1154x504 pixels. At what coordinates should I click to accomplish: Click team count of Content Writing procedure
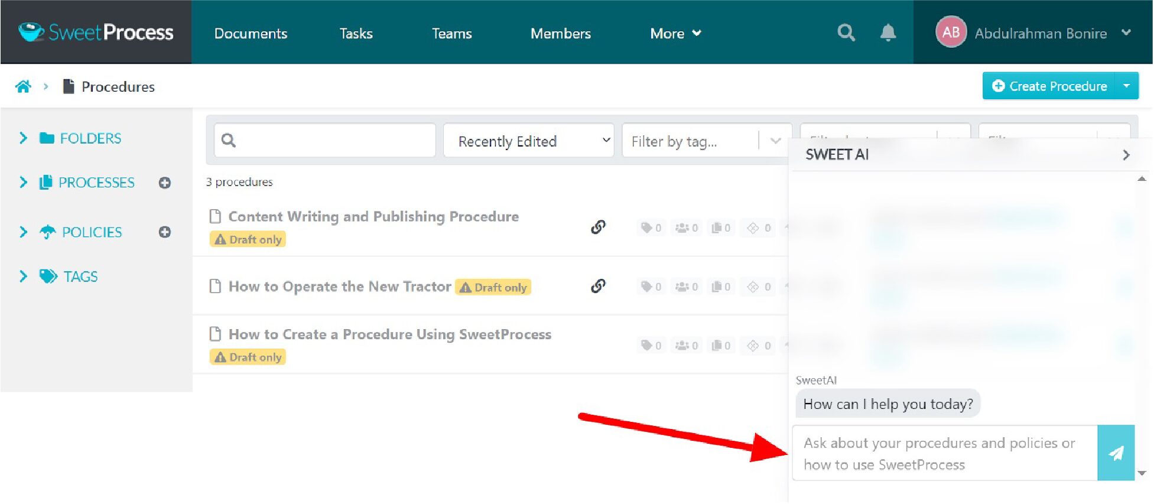pos(687,227)
